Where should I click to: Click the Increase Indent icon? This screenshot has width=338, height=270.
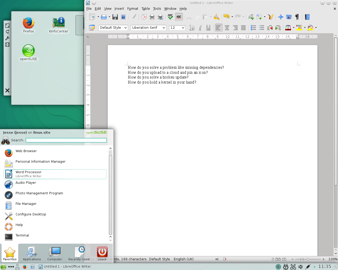point(278,28)
